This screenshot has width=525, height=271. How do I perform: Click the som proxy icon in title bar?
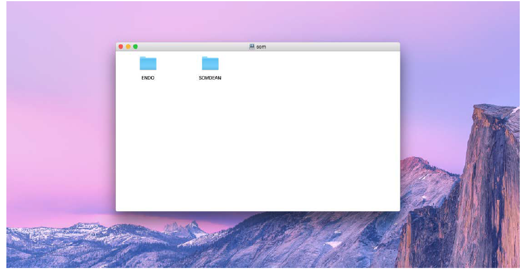[x=252, y=47]
